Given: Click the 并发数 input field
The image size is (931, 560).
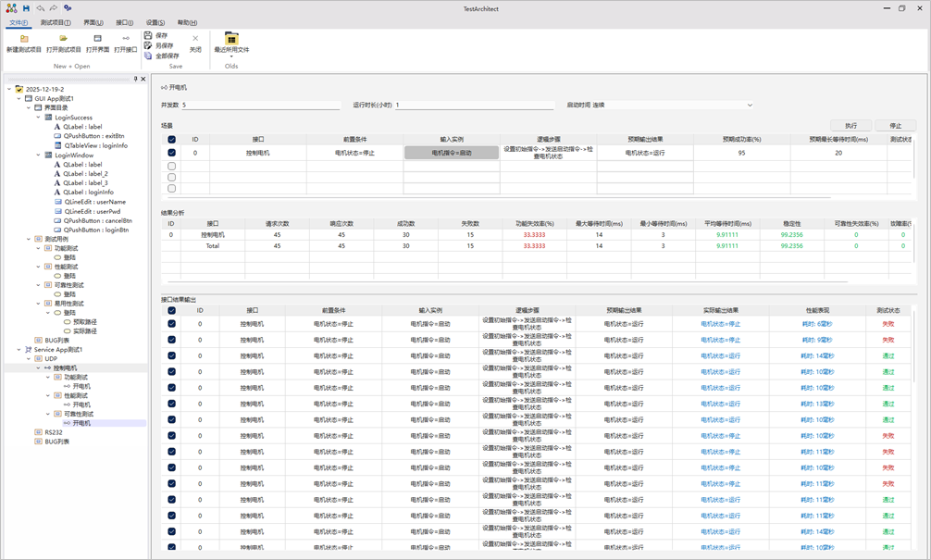Looking at the screenshot, I should pyautogui.click(x=259, y=106).
